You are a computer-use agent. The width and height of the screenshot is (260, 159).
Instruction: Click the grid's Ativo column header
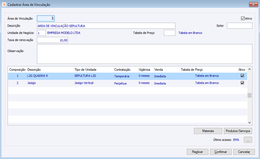pos(242,69)
